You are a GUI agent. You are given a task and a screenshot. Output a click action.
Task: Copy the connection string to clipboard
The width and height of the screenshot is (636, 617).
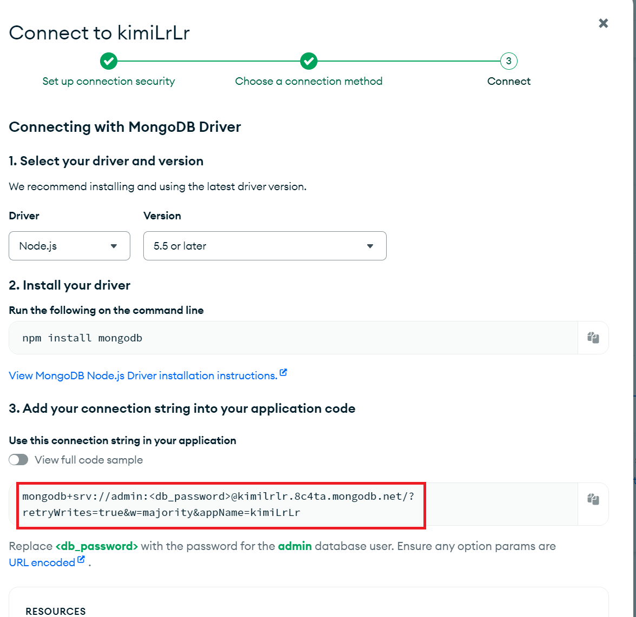coord(593,499)
